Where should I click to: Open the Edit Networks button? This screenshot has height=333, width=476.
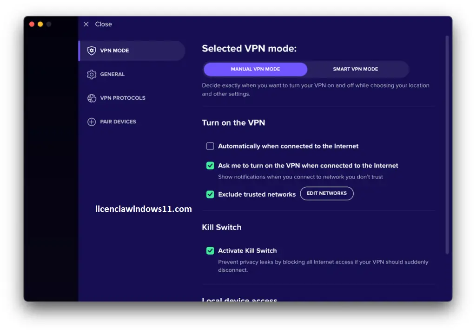pos(327,193)
